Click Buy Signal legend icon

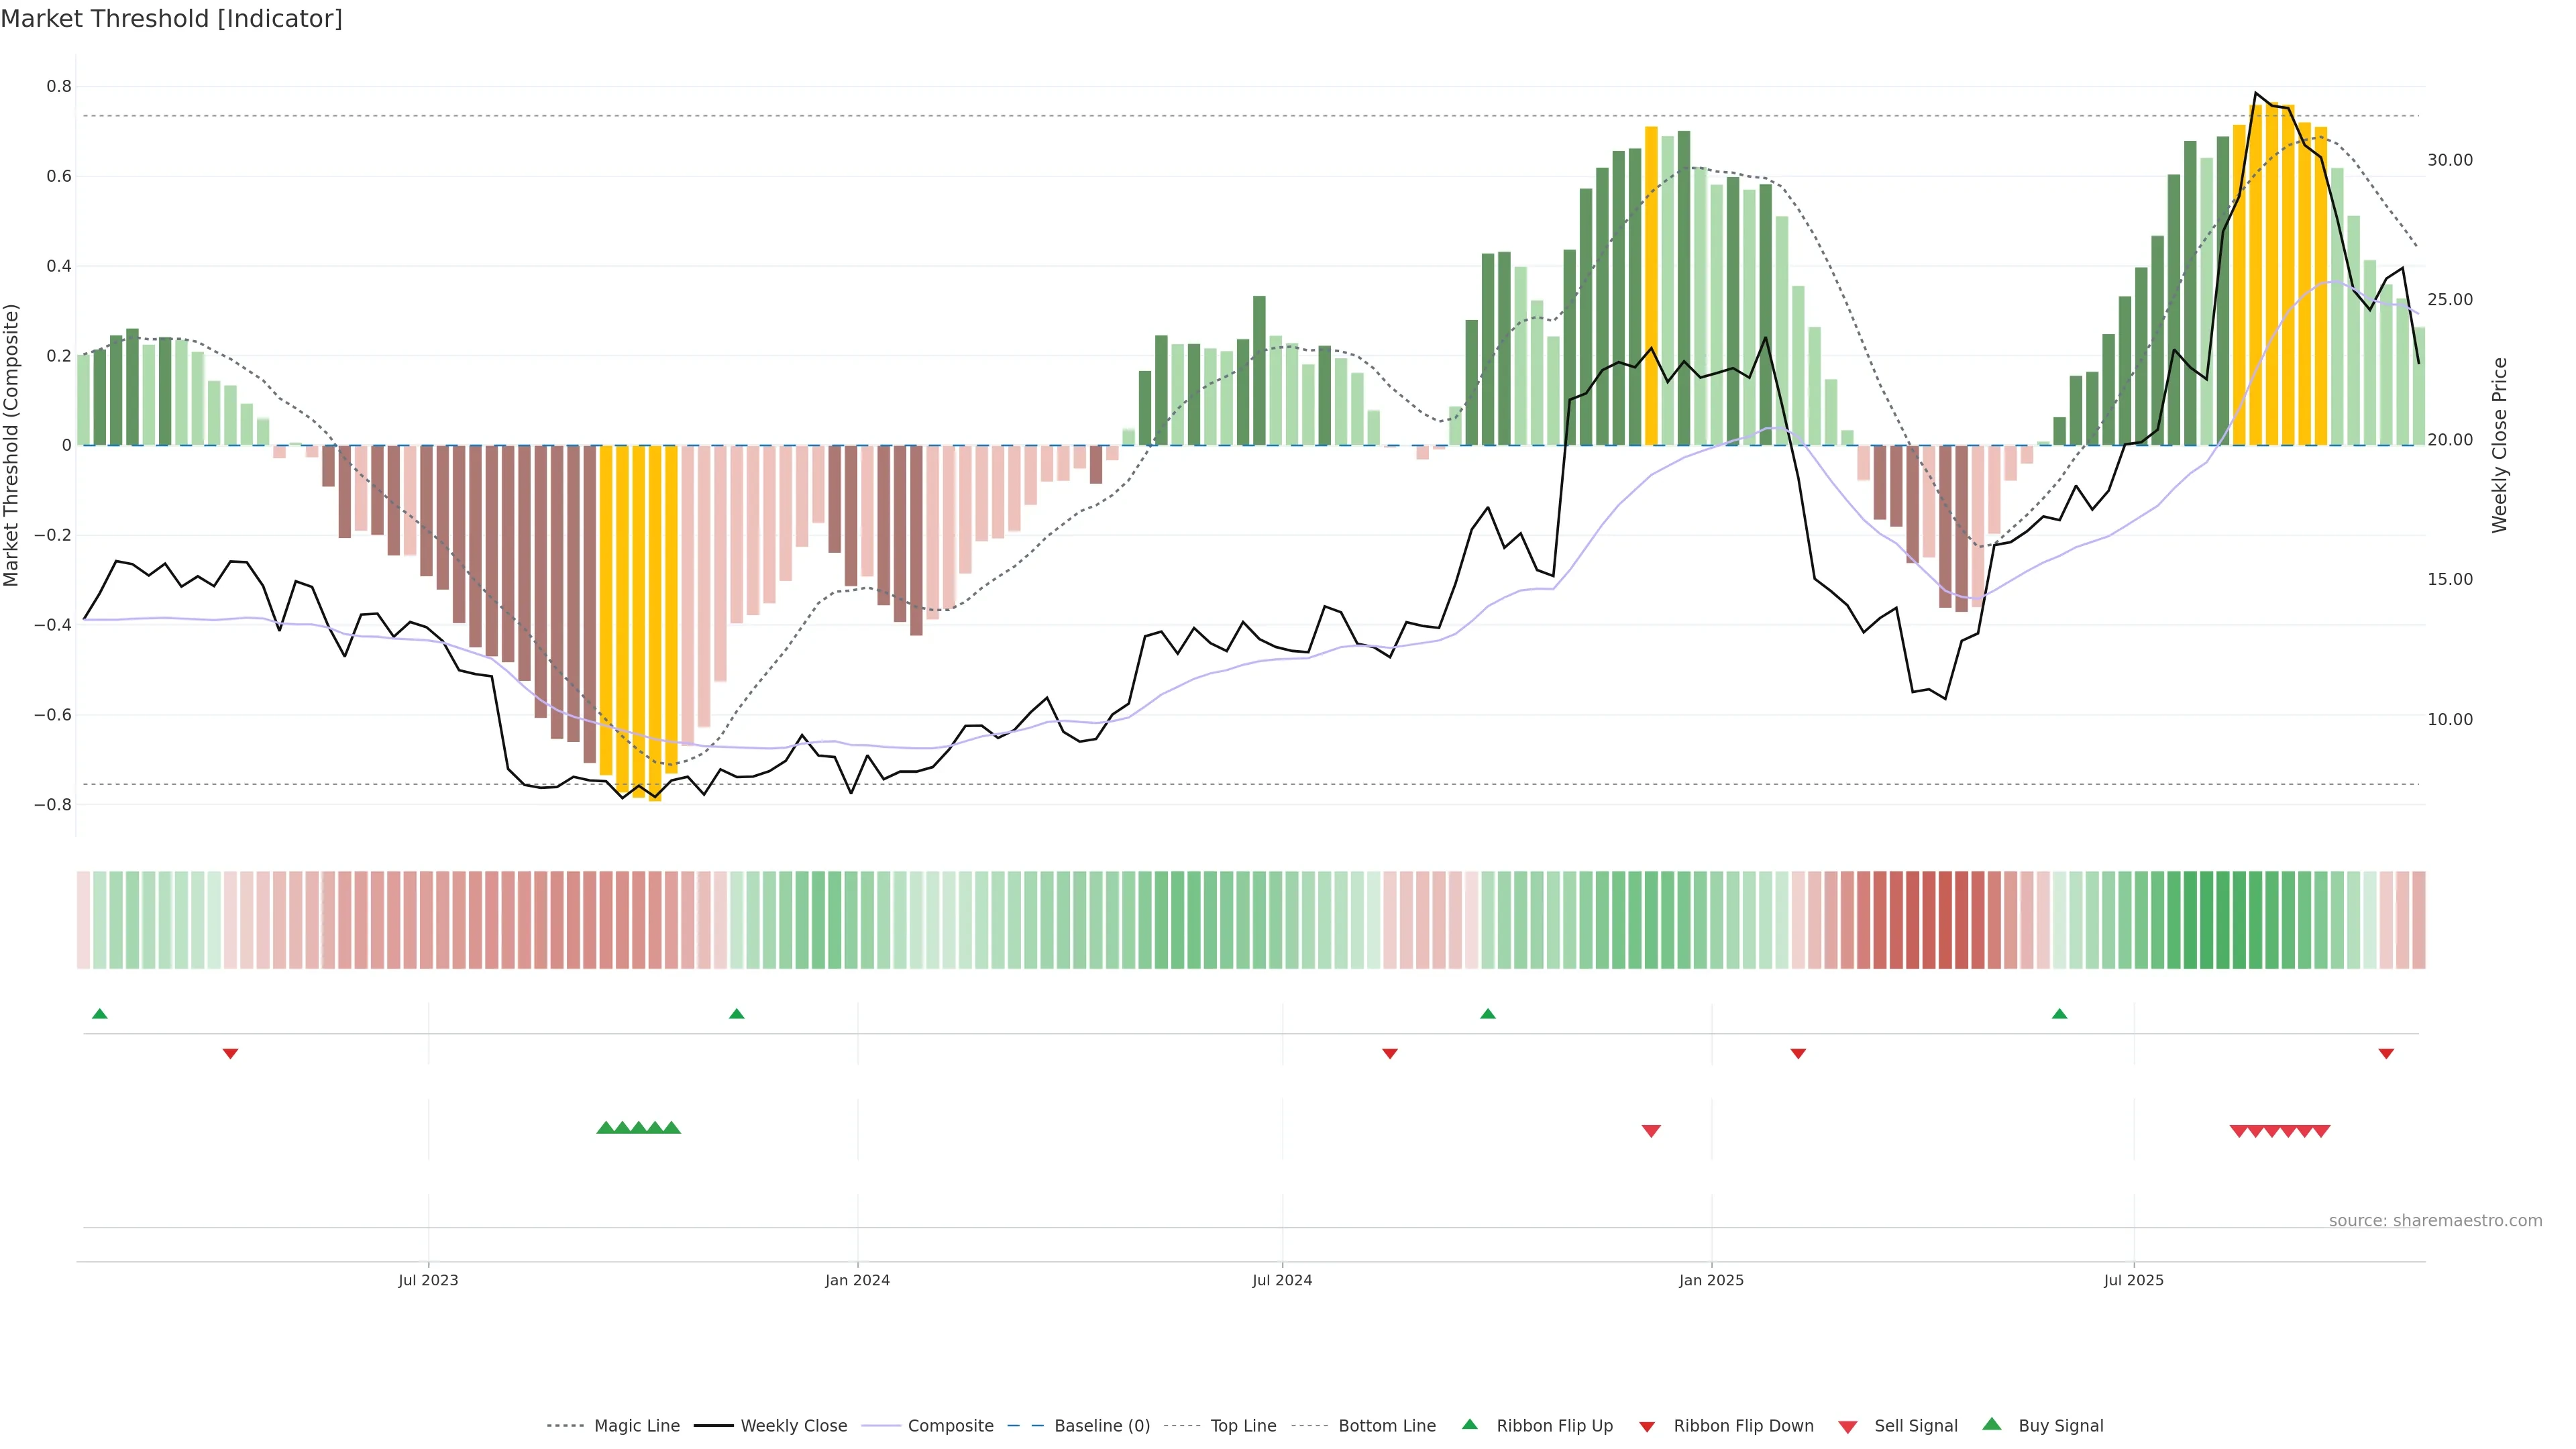pyautogui.click(x=1992, y=1424)
